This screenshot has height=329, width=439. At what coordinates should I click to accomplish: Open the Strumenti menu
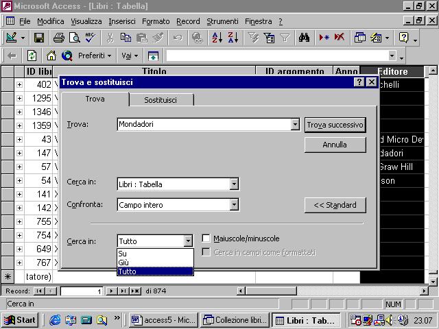(222, 21)
